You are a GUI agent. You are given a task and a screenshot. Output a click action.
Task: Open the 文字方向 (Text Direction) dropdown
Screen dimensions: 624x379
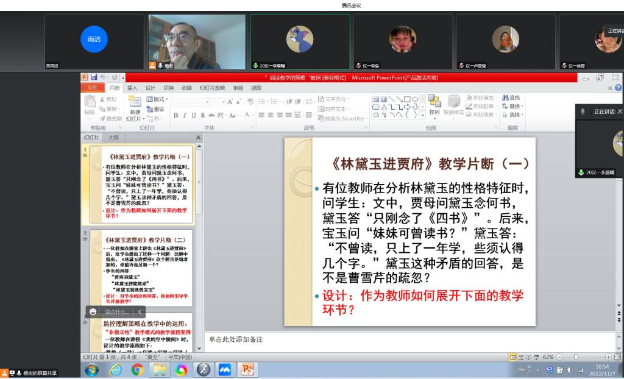tap(333, 99)
